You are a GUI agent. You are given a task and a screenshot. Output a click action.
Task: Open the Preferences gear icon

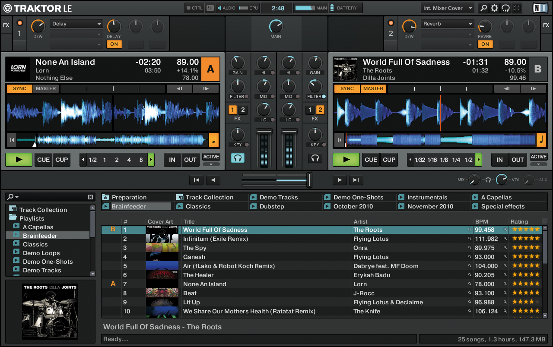pyautogui.click(x=495, y=8)
